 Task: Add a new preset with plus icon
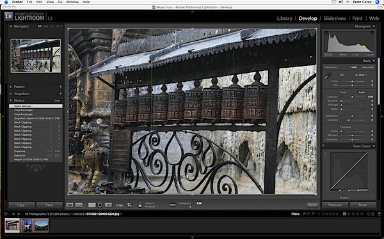pyautogui.click(x=60, y=87)
